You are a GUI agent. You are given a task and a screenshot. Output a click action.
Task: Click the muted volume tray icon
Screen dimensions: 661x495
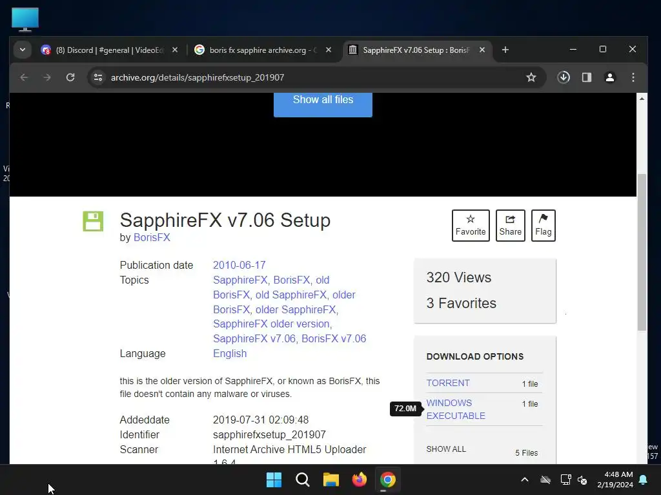[583, 480]
